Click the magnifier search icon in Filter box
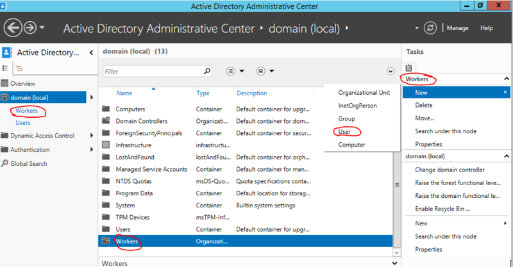 coord(207,71)
